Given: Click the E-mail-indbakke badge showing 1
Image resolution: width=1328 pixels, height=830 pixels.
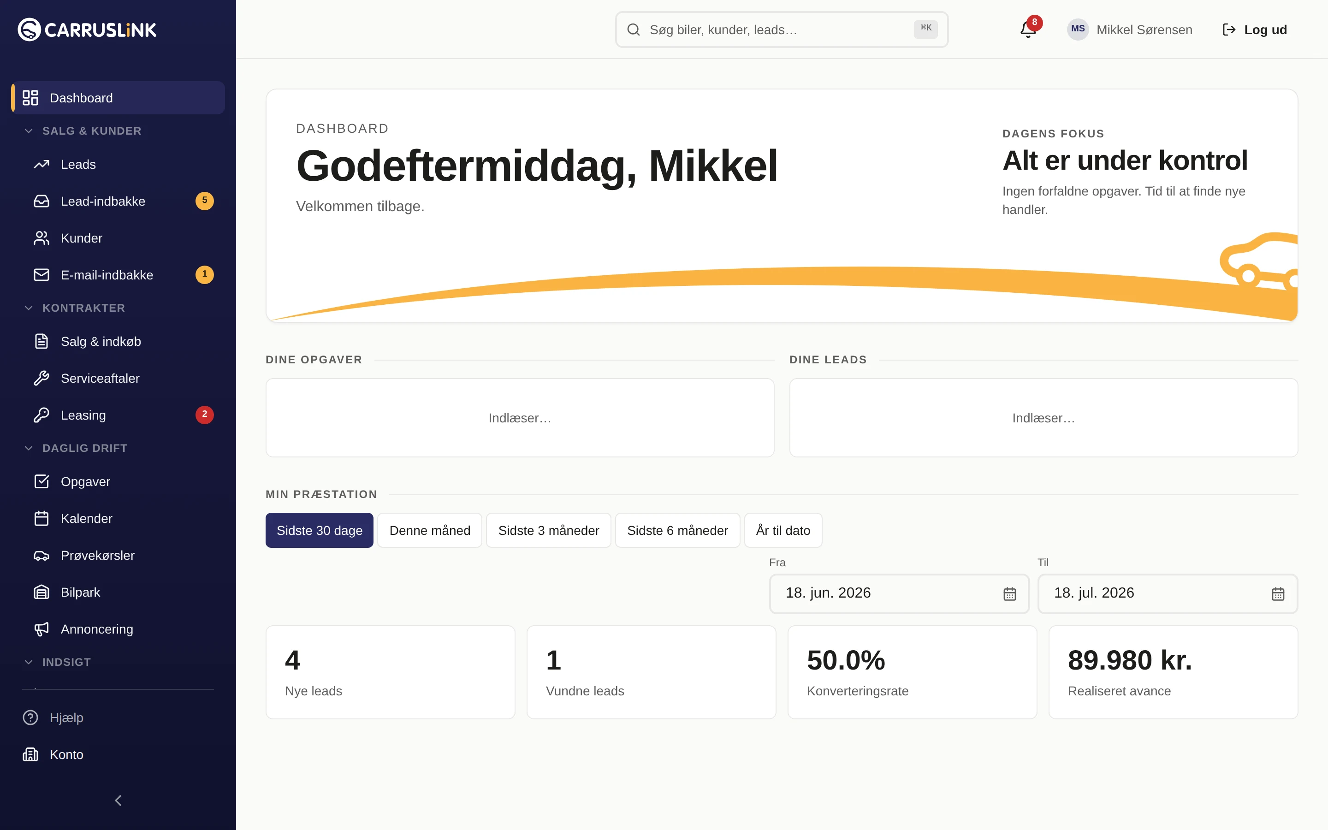Looking at the screenshot, I should (205, 274).
